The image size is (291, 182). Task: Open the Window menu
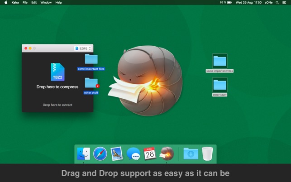click(46, 3)
